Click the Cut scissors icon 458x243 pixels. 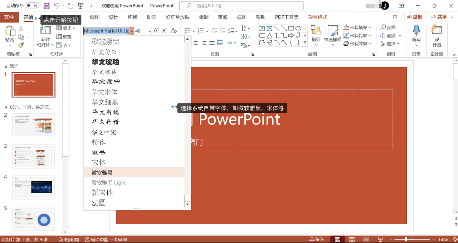coord(21,29)
